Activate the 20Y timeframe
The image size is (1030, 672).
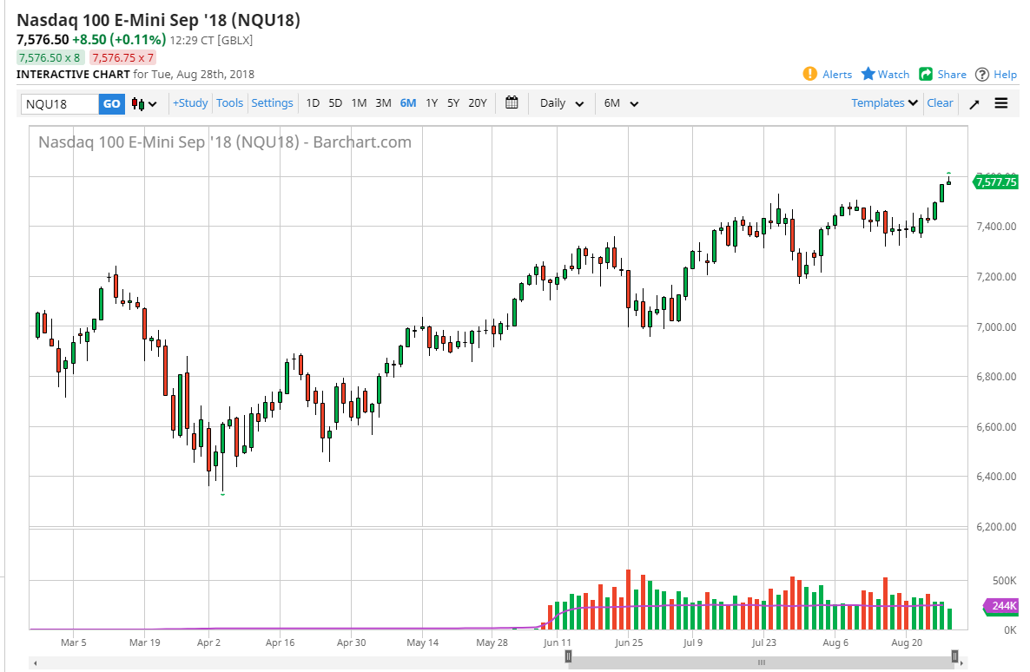click(477, 102)
